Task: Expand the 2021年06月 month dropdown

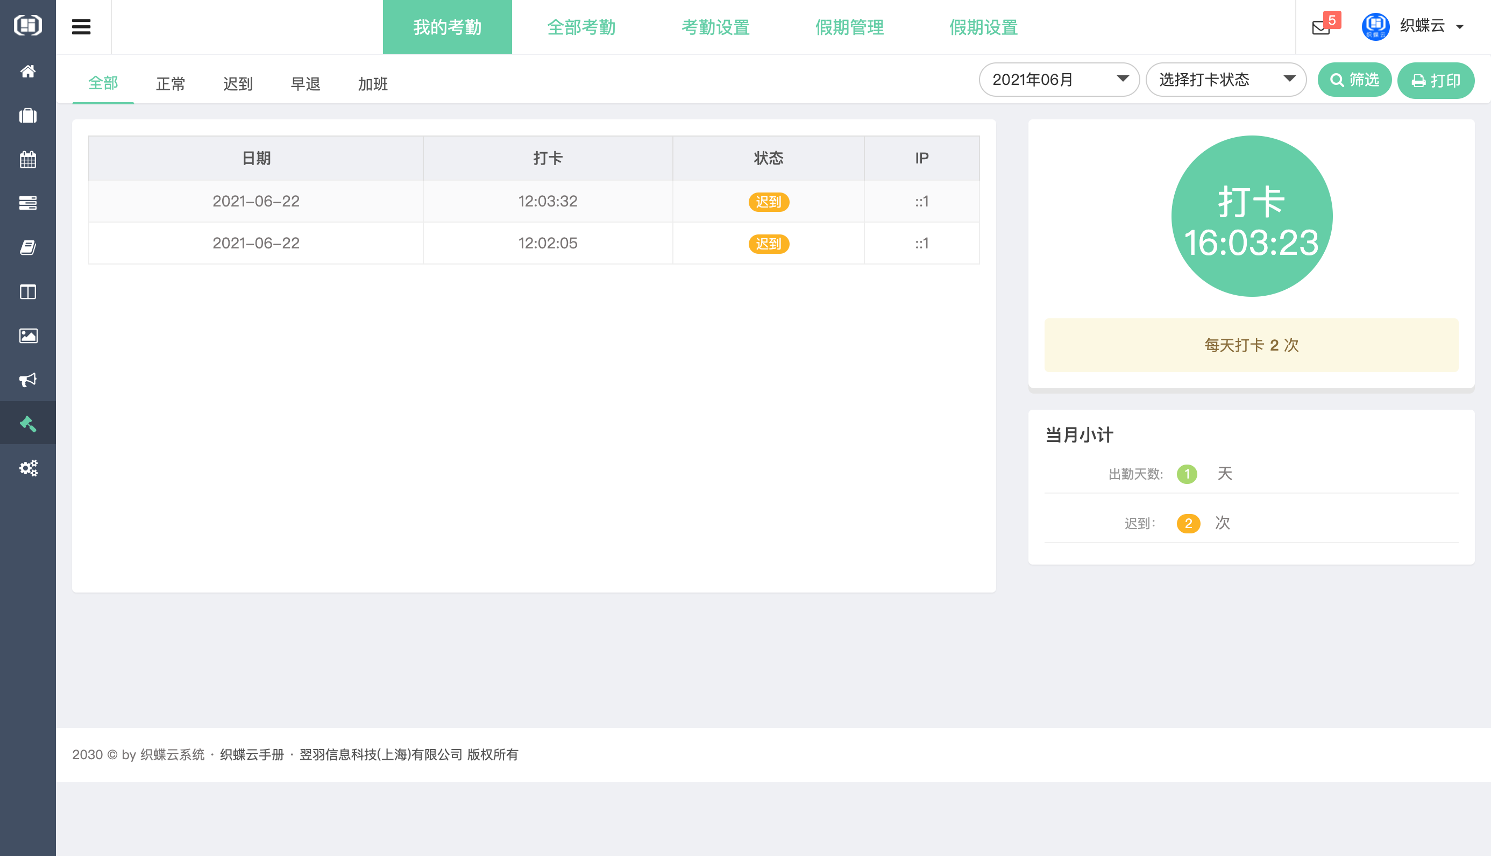Action: click(1059, 80)
